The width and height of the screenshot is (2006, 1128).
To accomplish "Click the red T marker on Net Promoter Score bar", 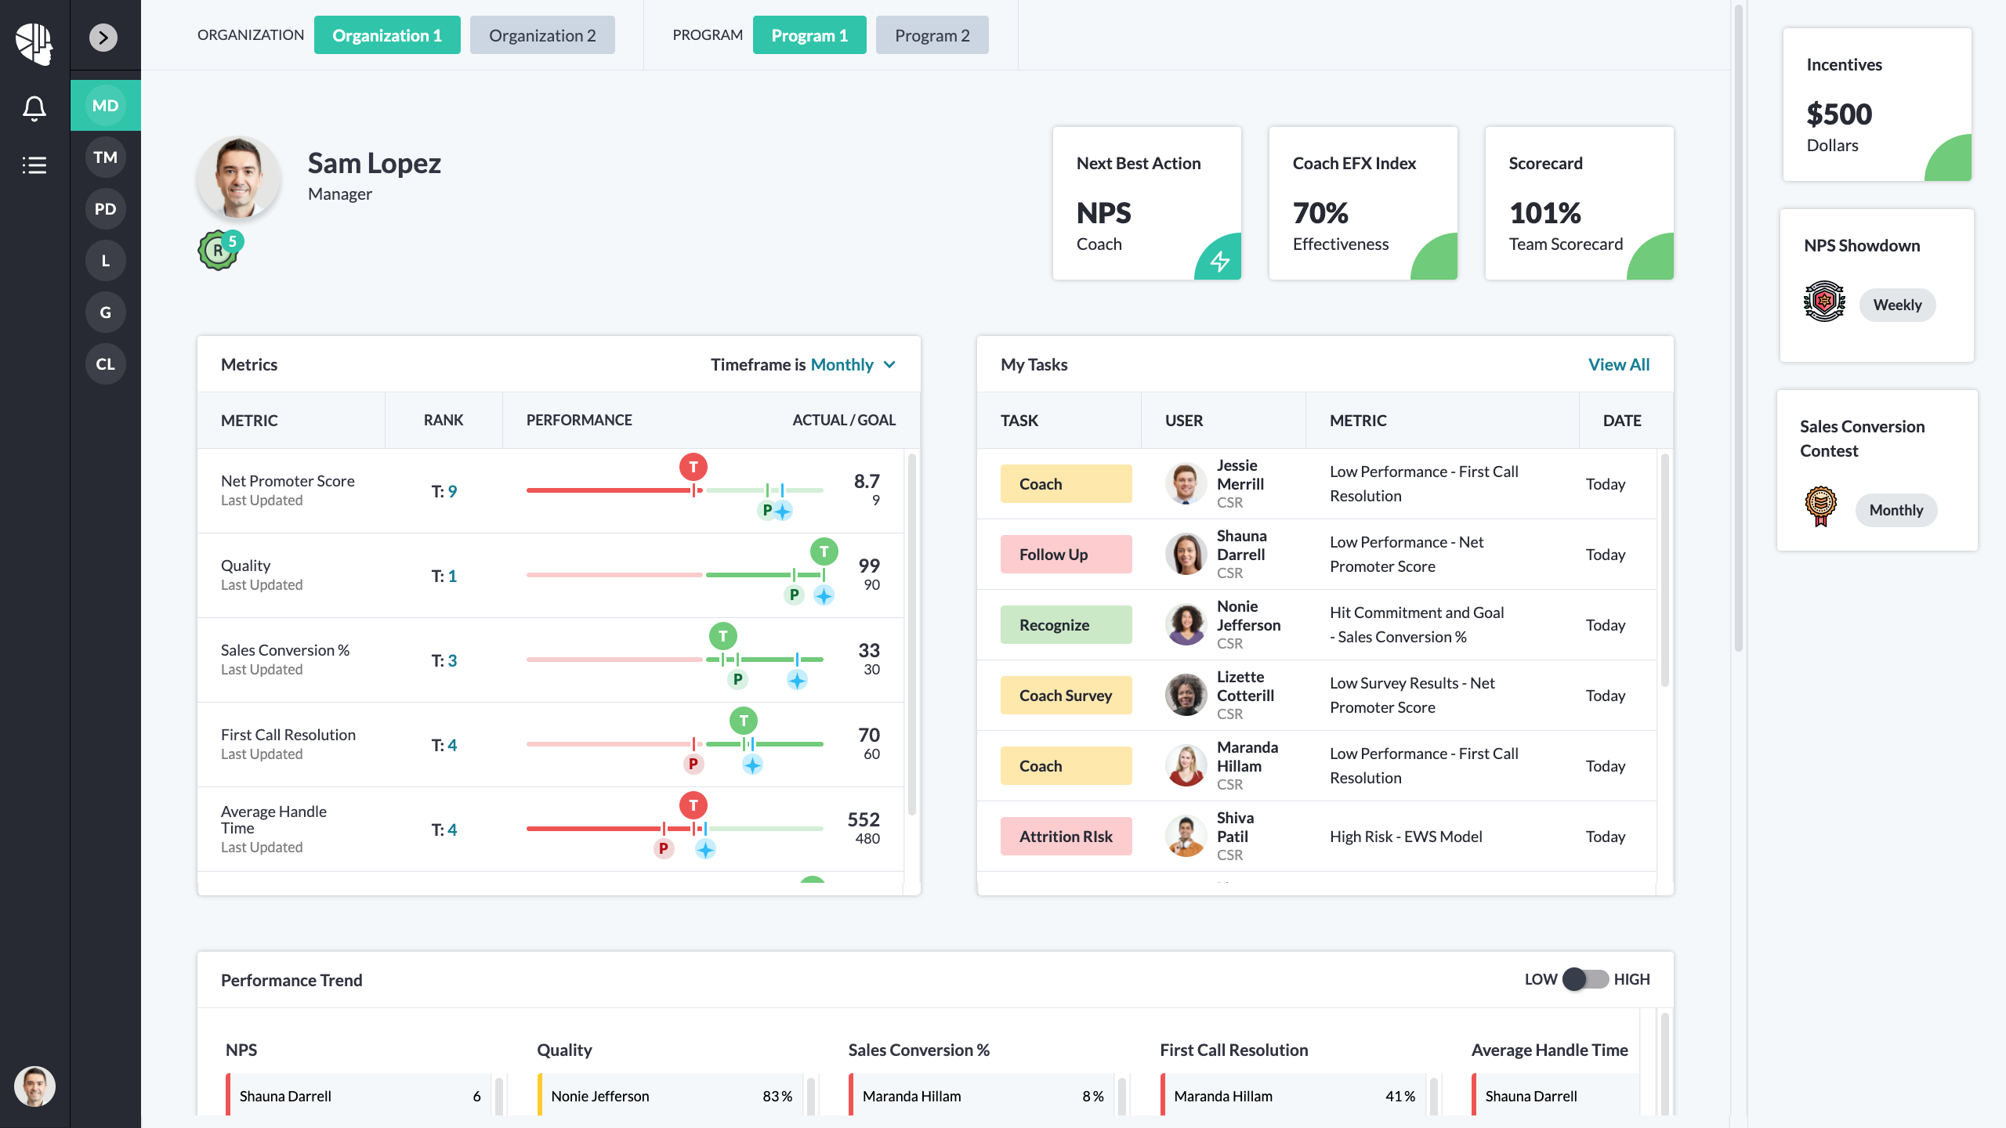I will (x=693, y=468).
